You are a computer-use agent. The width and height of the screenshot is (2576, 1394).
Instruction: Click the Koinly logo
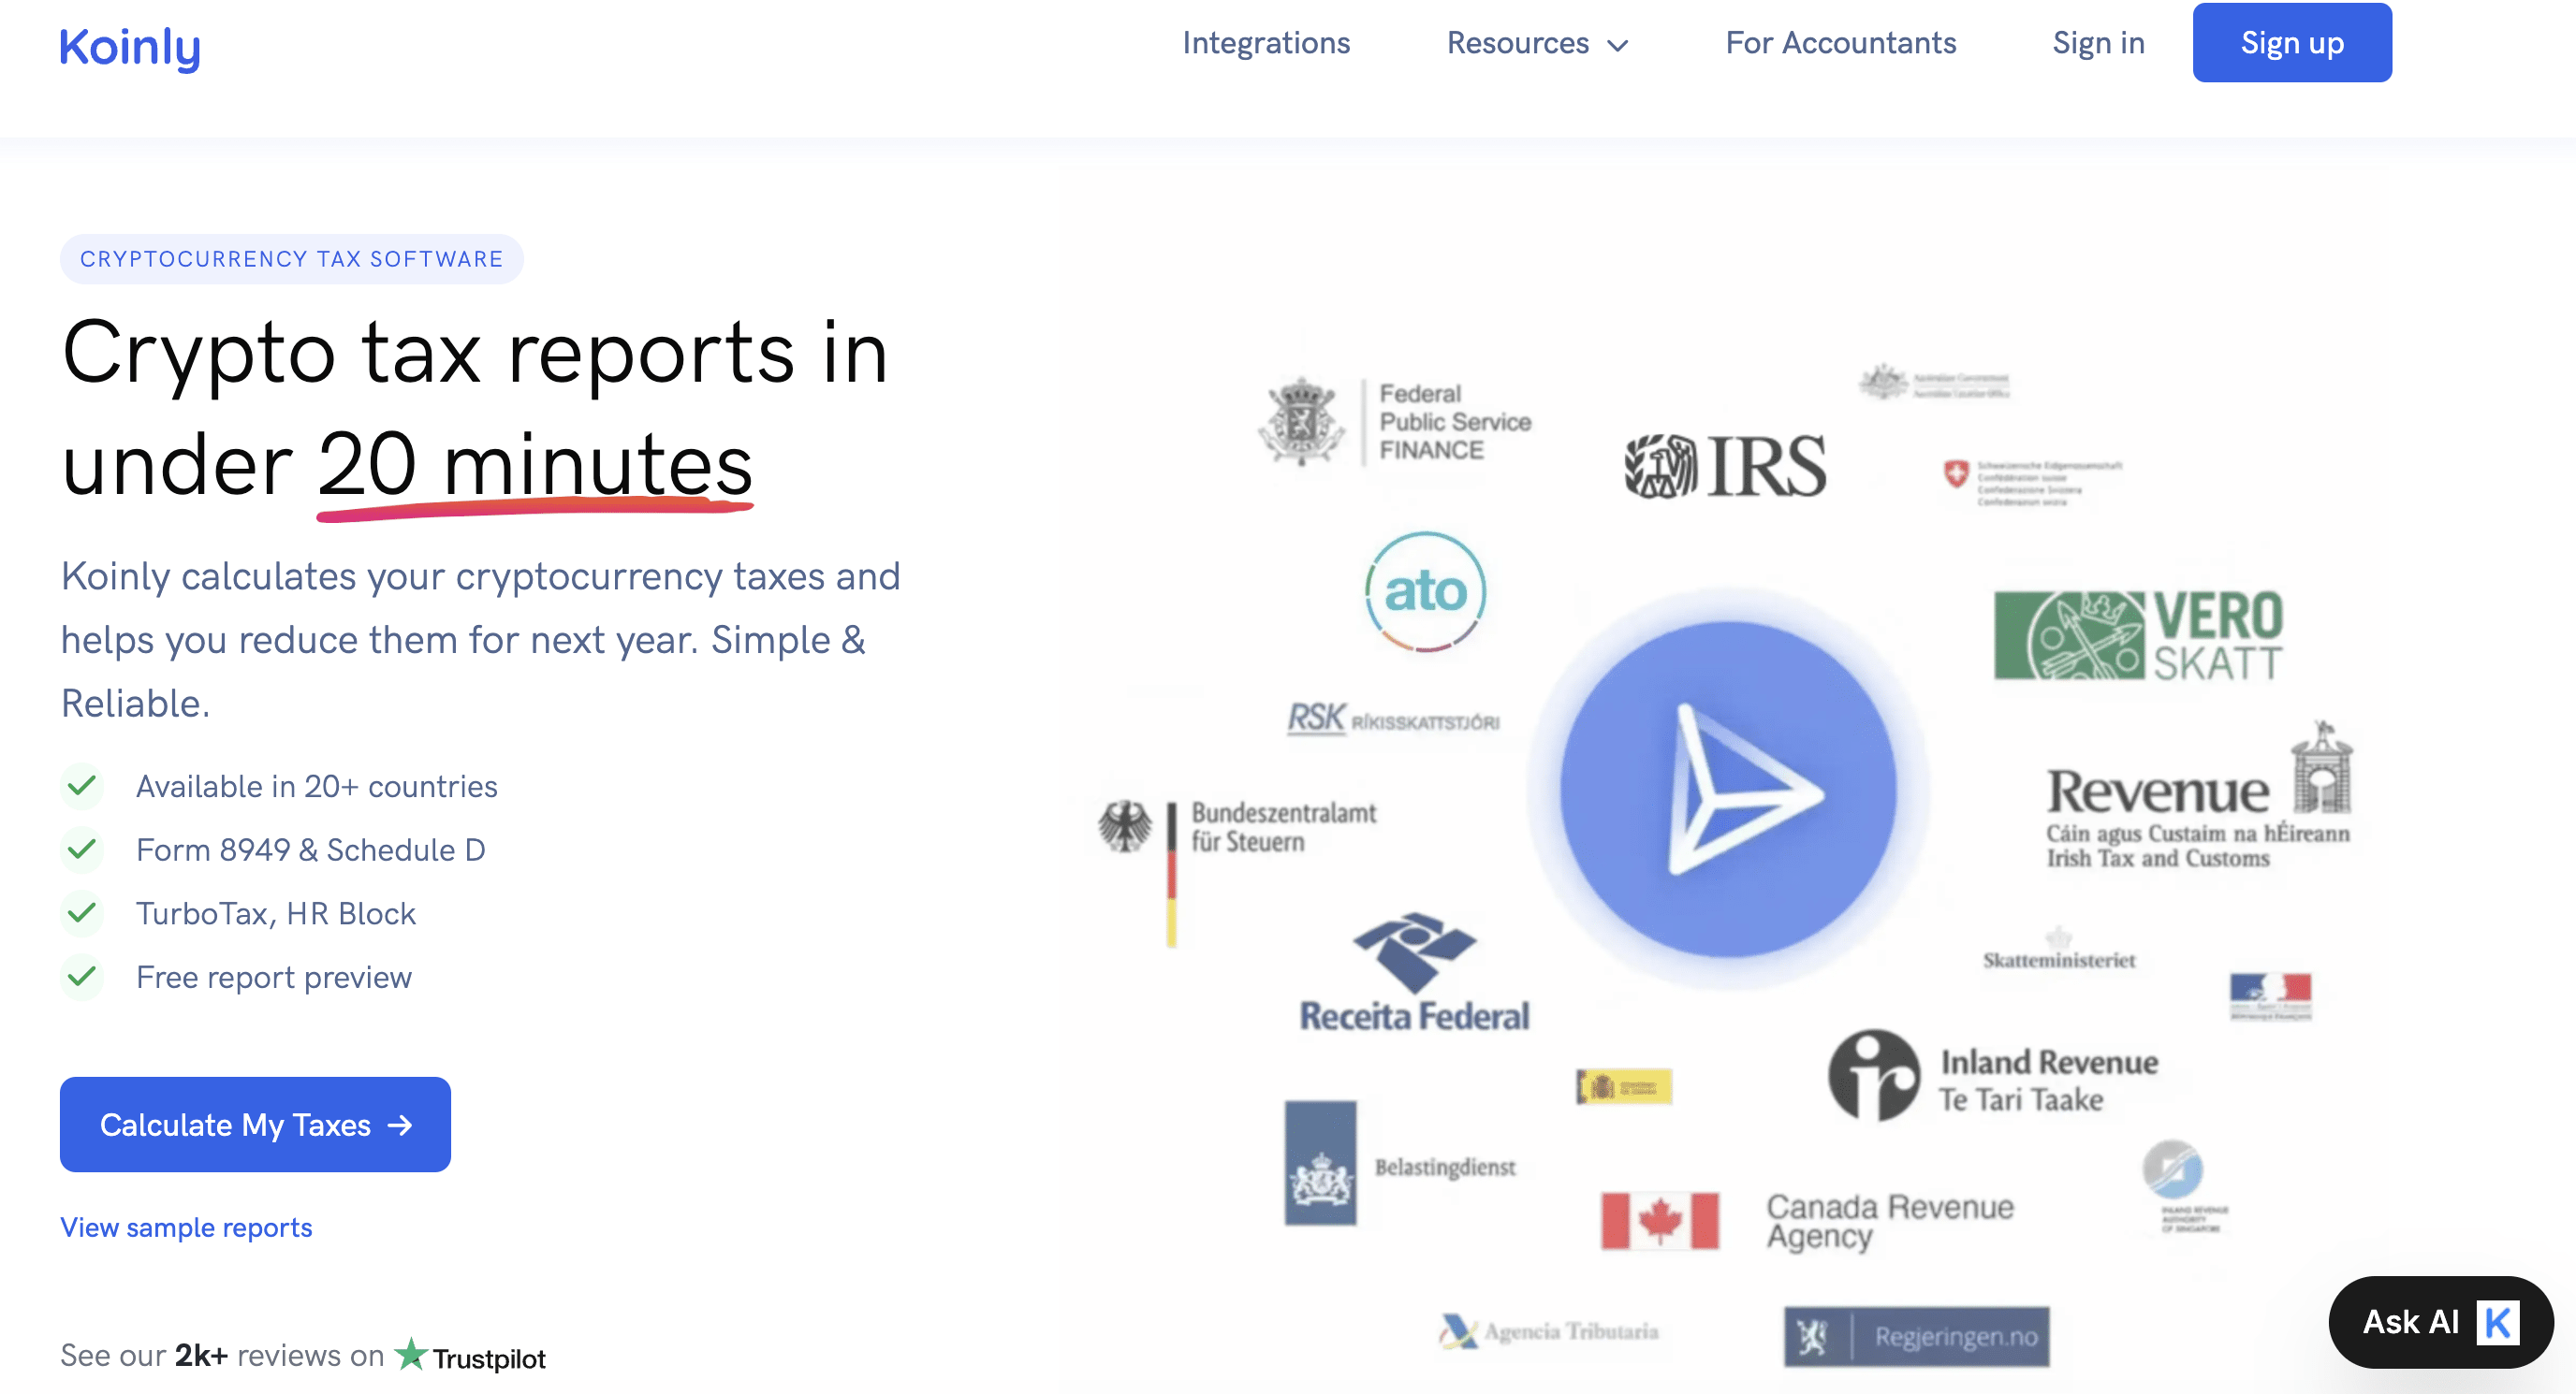click(130, 47)
